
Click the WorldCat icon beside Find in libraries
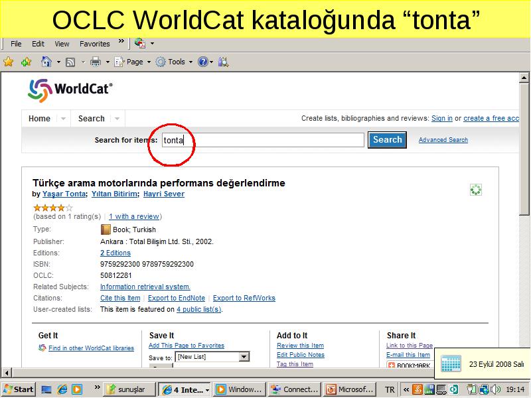[x=42, y=348]
